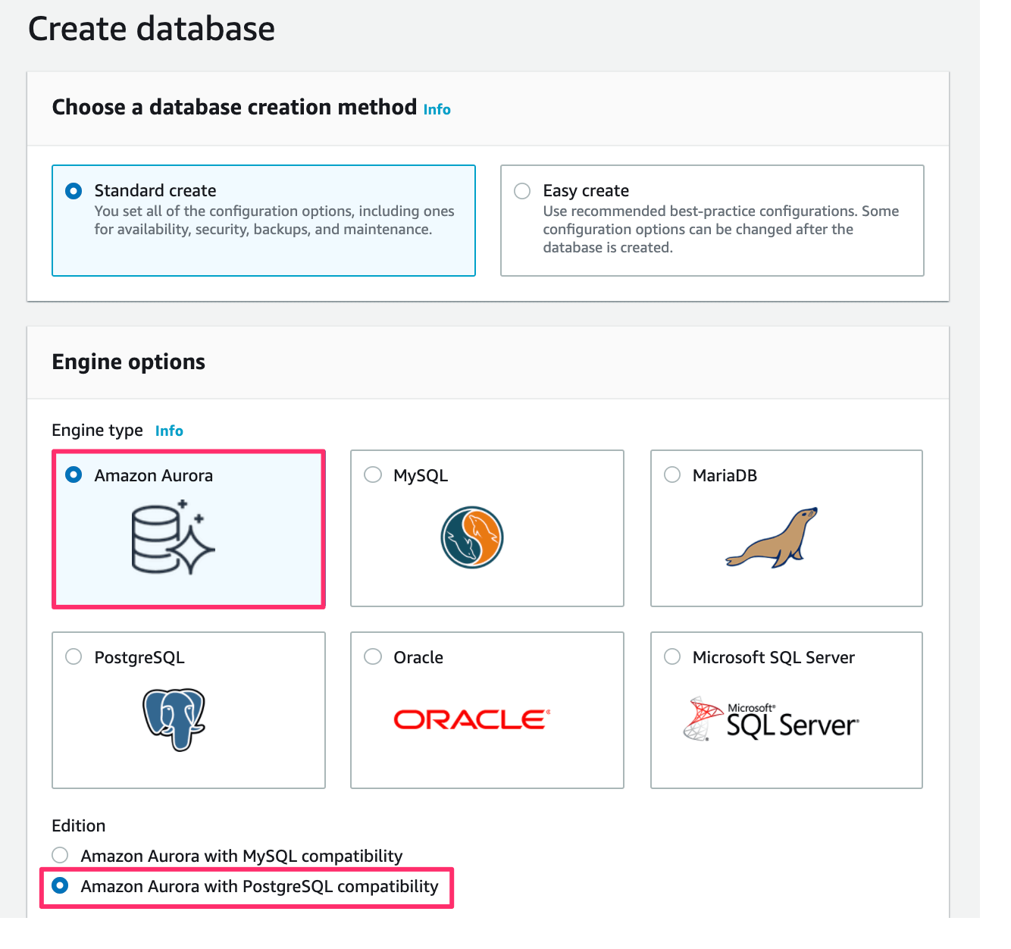This screenshot has height=949, width=1011.
Task: Select the Microsoft SQL Server radio button
Action: [671, 656]
